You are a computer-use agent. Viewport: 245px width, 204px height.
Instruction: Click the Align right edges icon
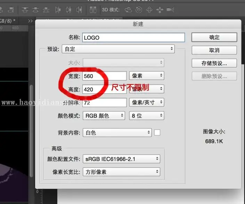[x=11, y=10]
